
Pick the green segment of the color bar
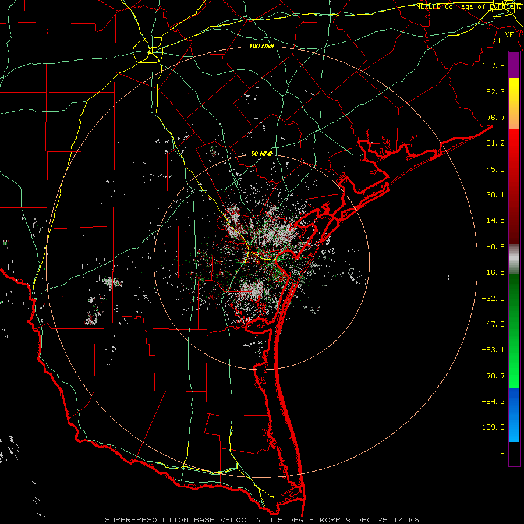514,331
